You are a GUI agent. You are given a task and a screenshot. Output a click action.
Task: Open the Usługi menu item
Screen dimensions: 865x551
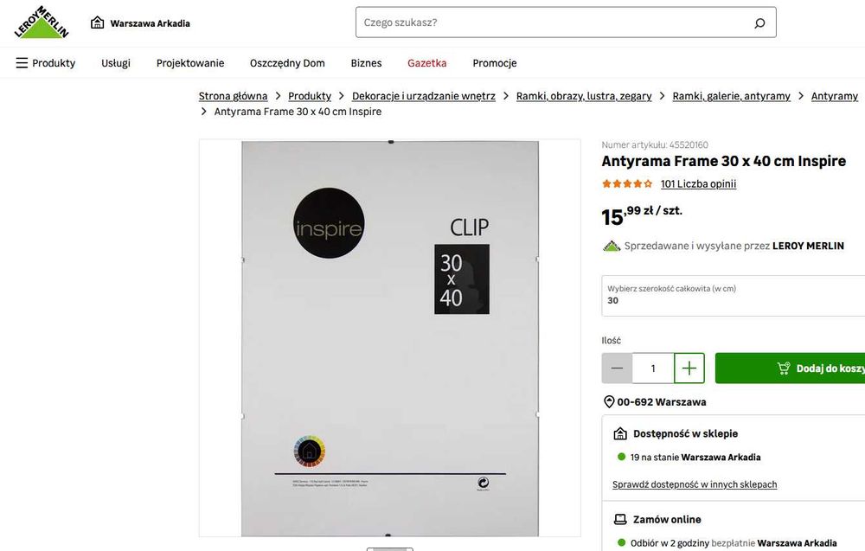pos(116,63)
